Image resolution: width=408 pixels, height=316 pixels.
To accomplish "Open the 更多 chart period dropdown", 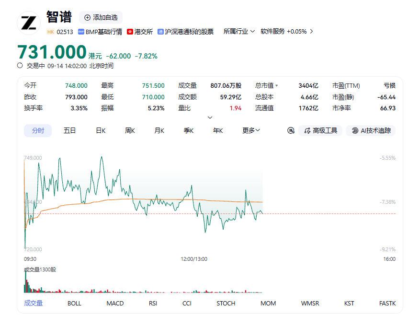I will pyautogui.click(x=251, y=130).
